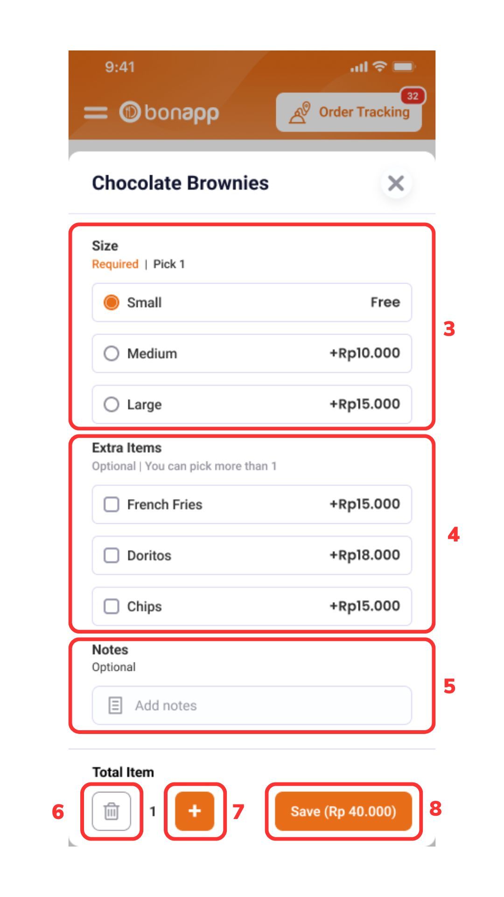Click the trash delete item icon
504x897 pixels.
pyautogui.click(x=111, y=811)
